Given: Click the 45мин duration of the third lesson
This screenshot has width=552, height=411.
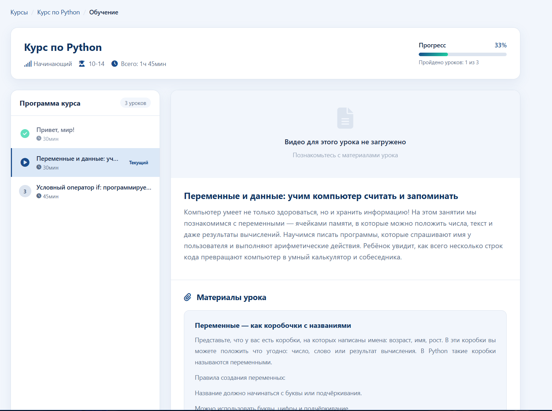Looking at the screenshot, I should pos(51,197).
